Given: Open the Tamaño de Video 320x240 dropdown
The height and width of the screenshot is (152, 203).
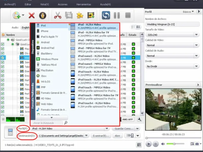Looking at the screenshot, I should (x=172, y=35).
